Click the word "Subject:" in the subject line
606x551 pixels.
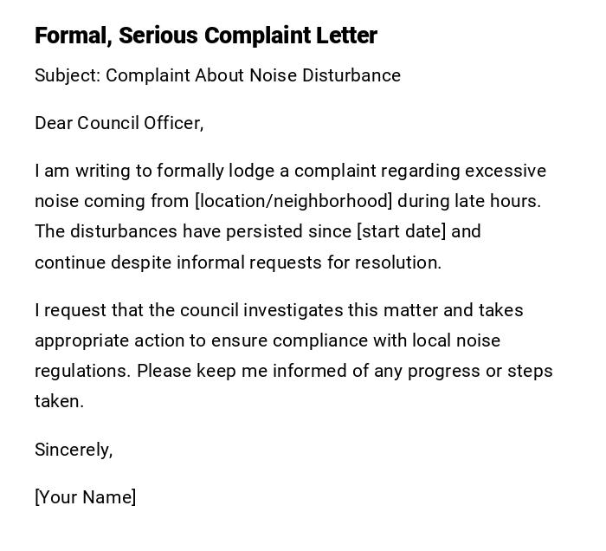tap(68, 75)
